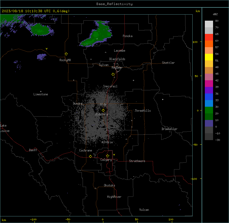229x223 pixels.
Task: Click the white plus marker north of Drumheller
Action: 163,99
